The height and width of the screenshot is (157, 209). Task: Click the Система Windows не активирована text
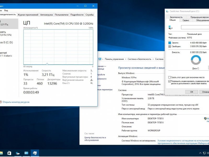(139, 141)
